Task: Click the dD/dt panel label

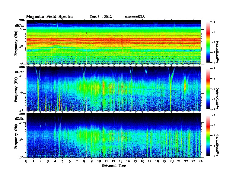Action: coord(19,72)
